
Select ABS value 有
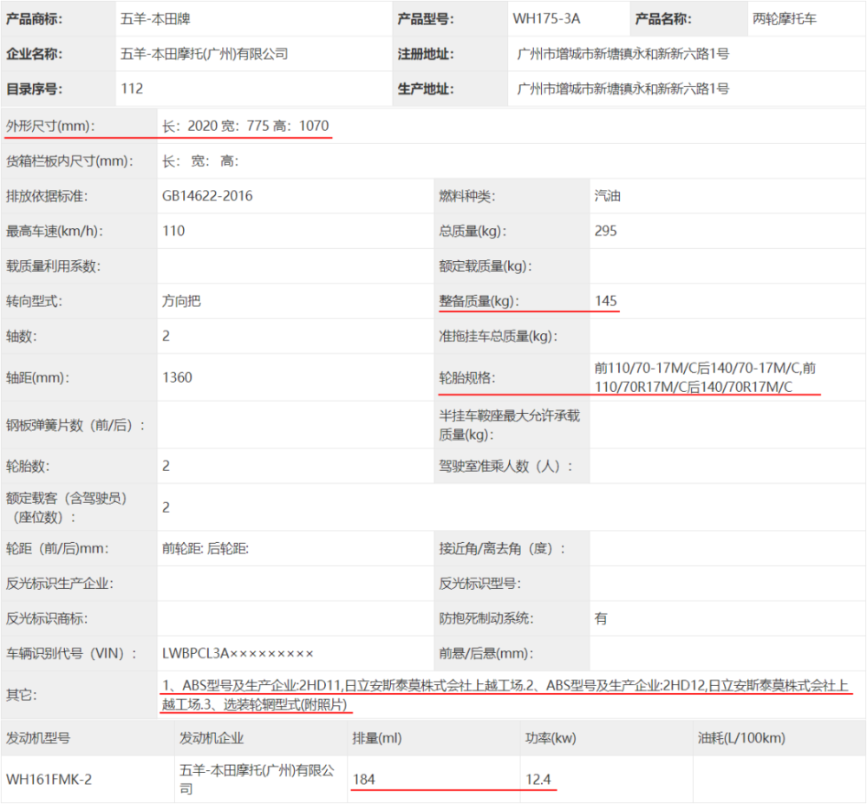(601, 618)
